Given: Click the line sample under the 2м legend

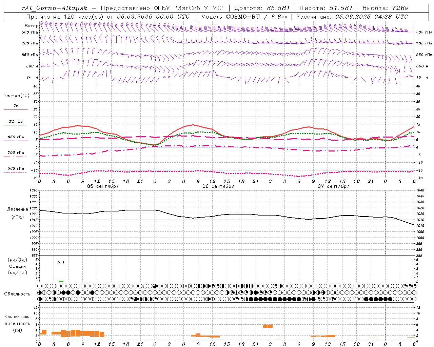Looking at the screenshot, I should [16, 110].
